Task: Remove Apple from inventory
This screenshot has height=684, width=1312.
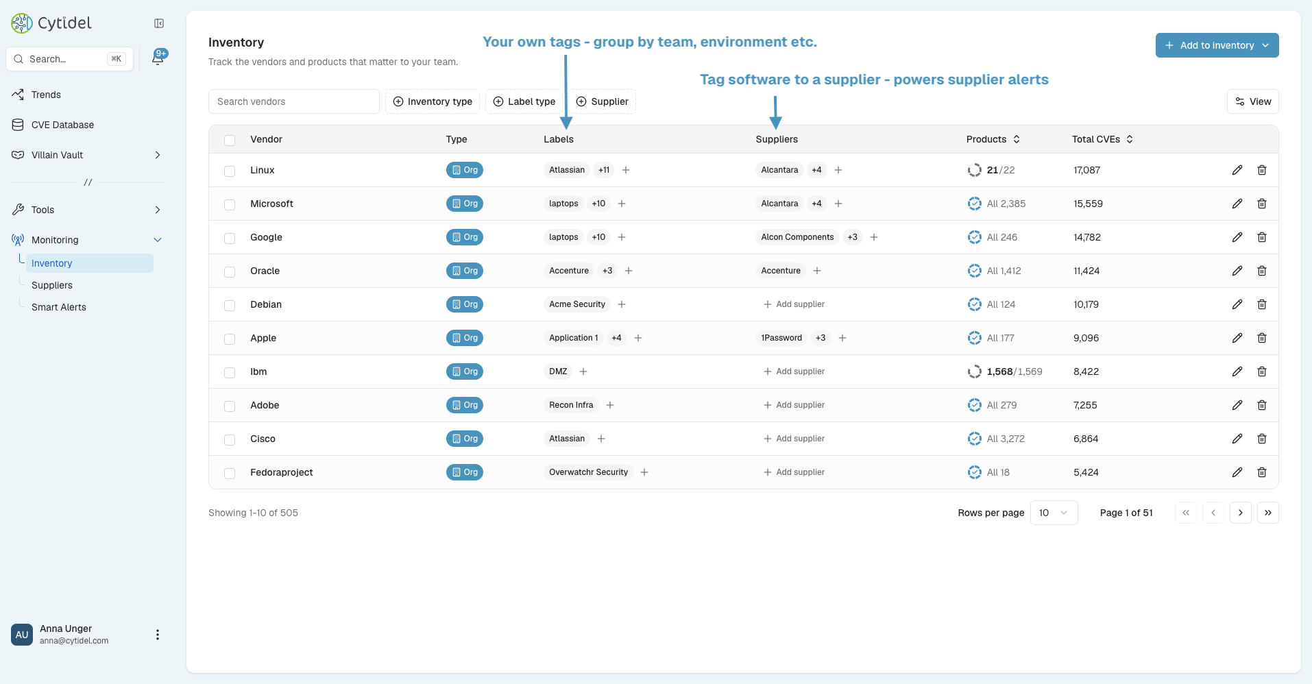Action: pos(1262,338)
